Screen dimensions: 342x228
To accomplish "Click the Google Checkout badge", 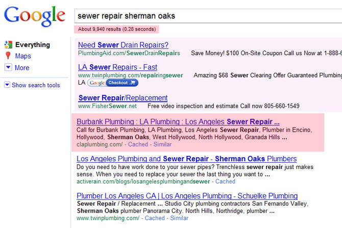I will 112,83.
